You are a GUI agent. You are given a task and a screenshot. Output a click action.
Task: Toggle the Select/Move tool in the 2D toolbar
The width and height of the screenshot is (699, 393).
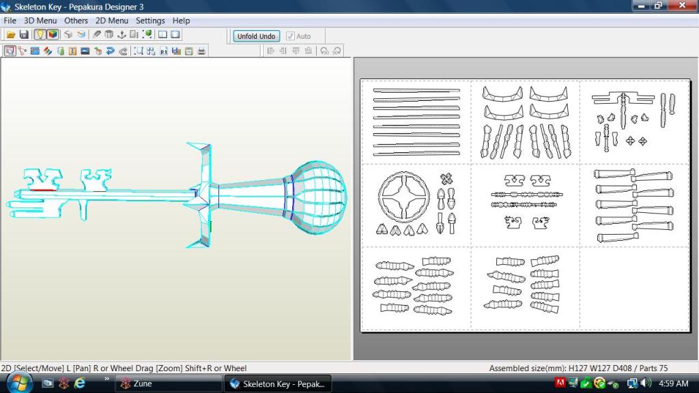pyautogui.click(x=10, y=50)
